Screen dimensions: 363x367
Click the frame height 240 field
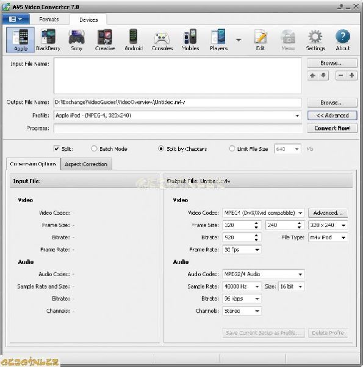pos(281,225)
